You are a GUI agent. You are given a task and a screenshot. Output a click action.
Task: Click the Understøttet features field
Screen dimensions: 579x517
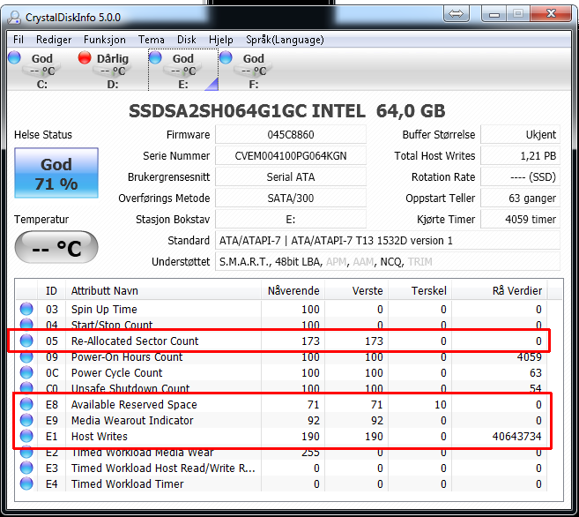pos(388,262)
